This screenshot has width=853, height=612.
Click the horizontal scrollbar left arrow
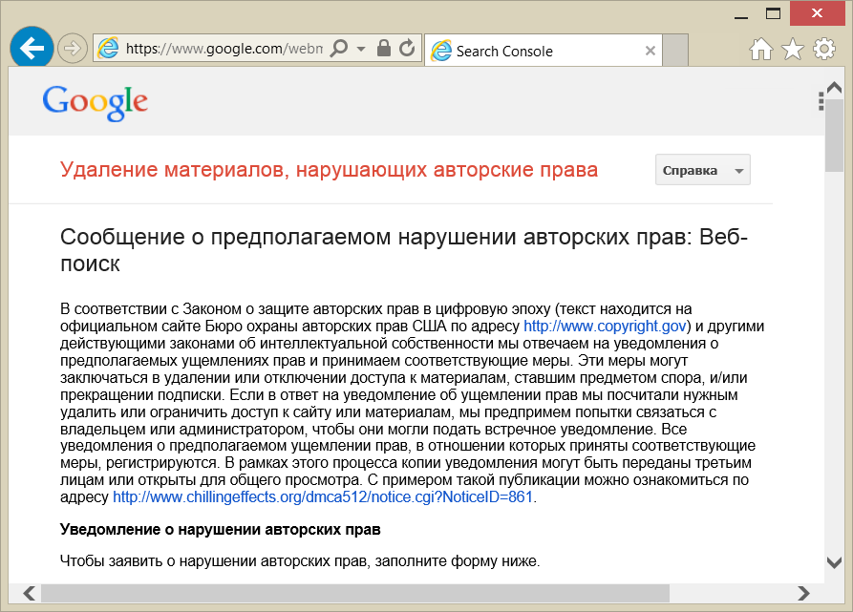pos(30,593)
